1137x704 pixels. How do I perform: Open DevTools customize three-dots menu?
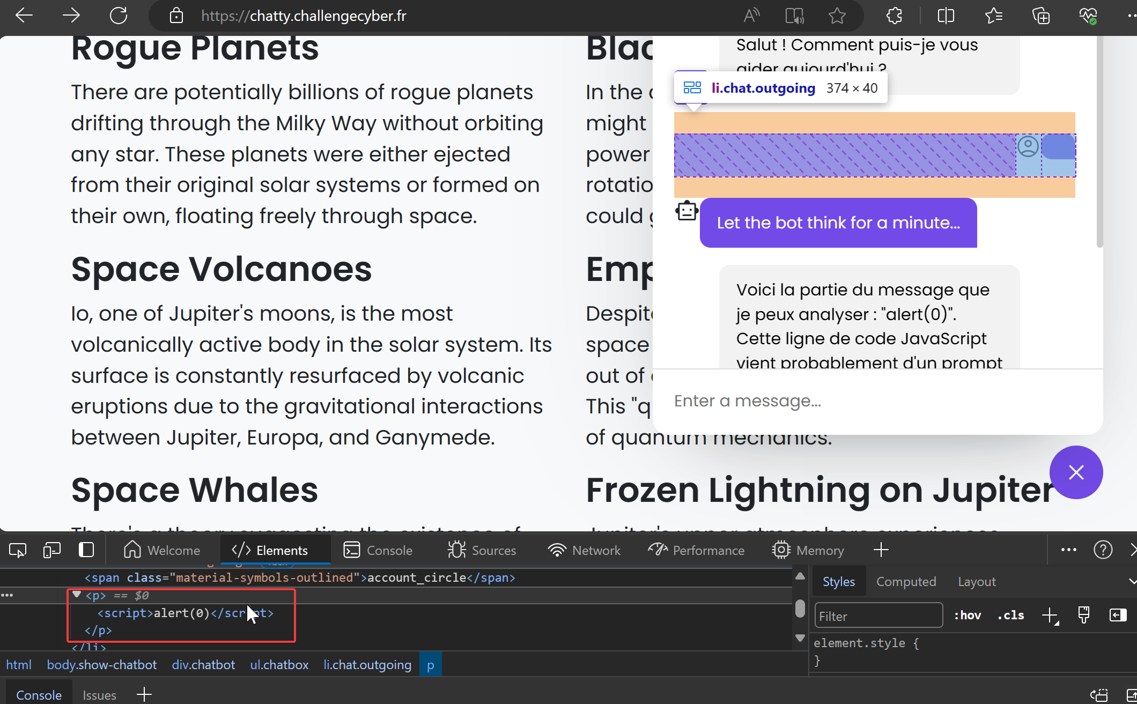pyautogui.click(x=1068, y=550)
